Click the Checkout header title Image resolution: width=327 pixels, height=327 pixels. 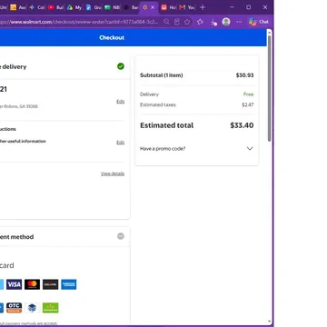(x=112, y=37)
